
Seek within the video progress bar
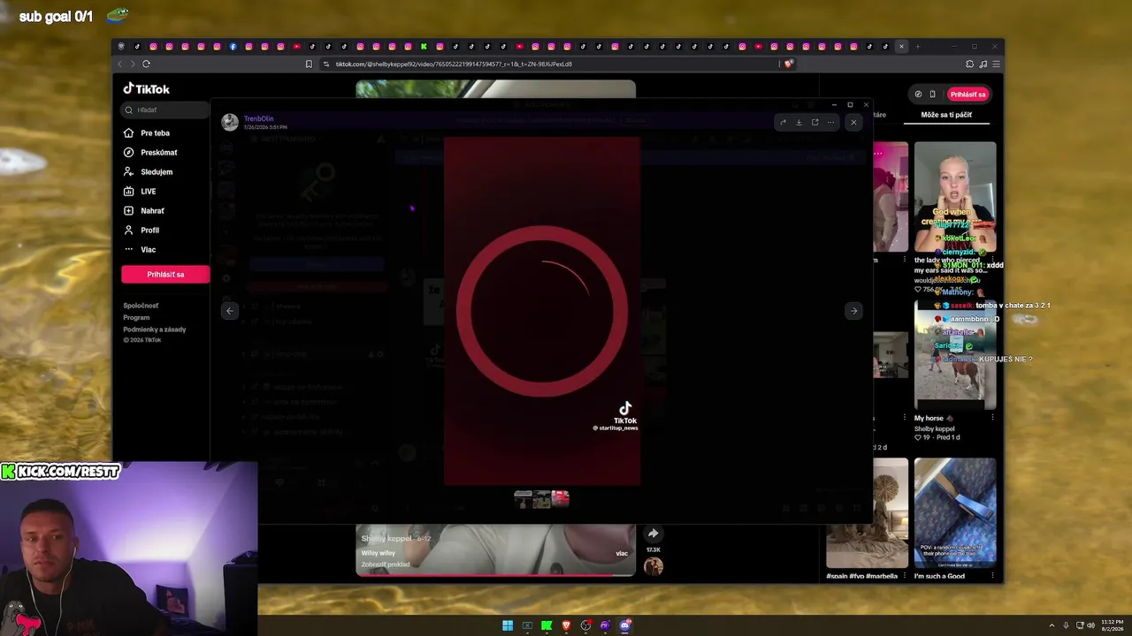tap(495, 575)
